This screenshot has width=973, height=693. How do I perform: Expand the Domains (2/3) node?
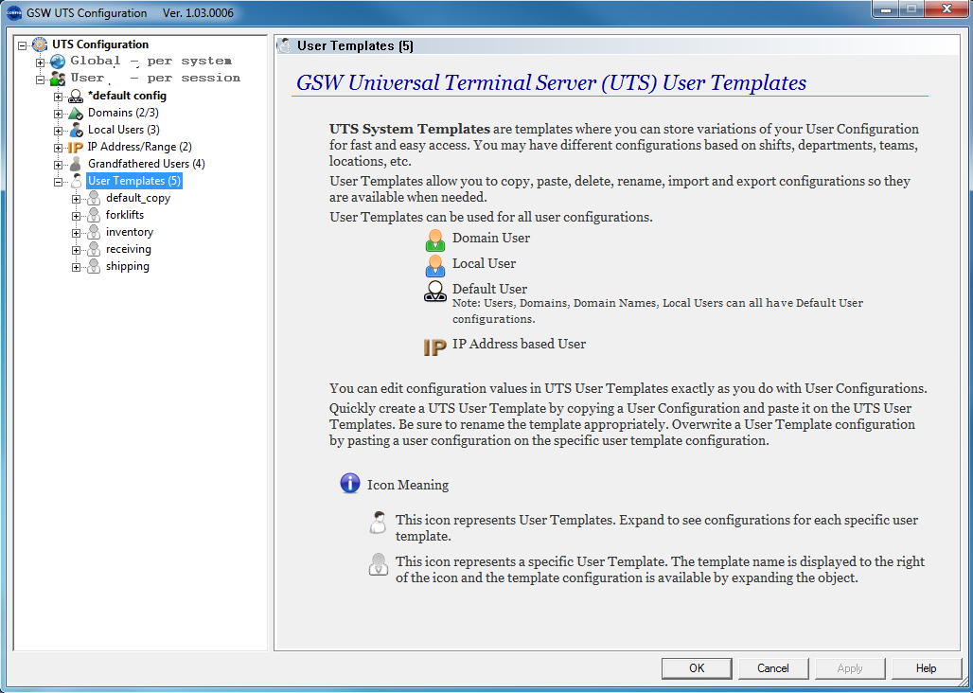tap(59, 115)
